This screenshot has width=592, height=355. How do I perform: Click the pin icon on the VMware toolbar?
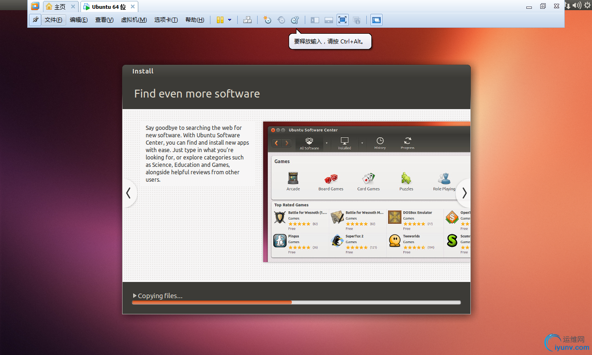point(35,20)
